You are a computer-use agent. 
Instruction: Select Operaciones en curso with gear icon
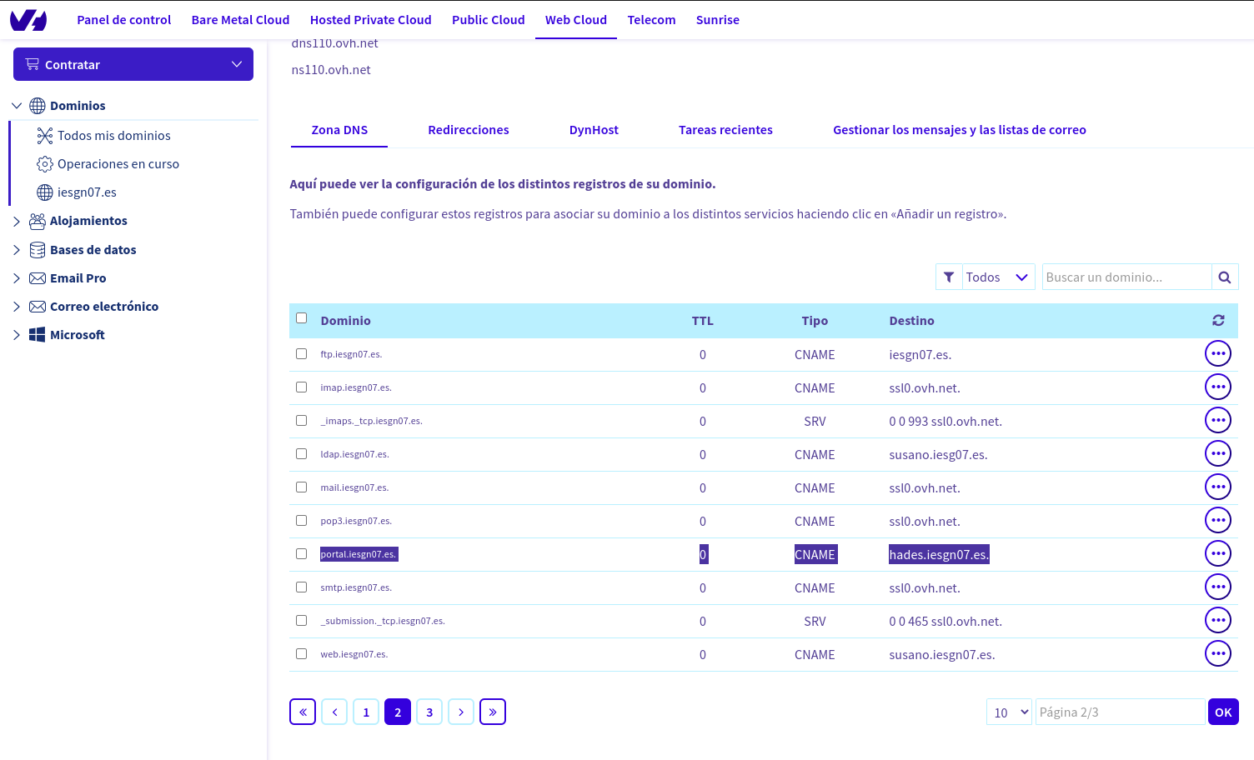point(118,163)
